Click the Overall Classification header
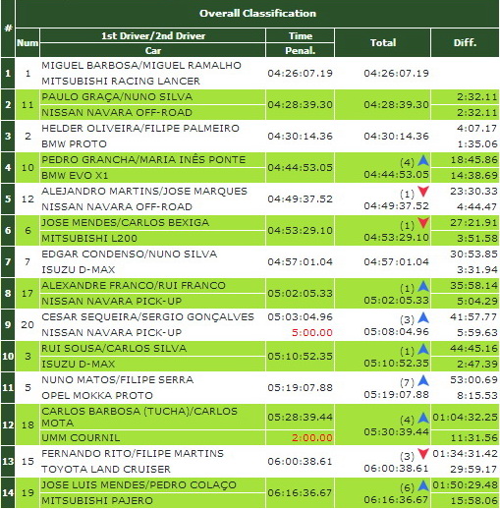This screenshot has width=500, height=509. point(257,14)
